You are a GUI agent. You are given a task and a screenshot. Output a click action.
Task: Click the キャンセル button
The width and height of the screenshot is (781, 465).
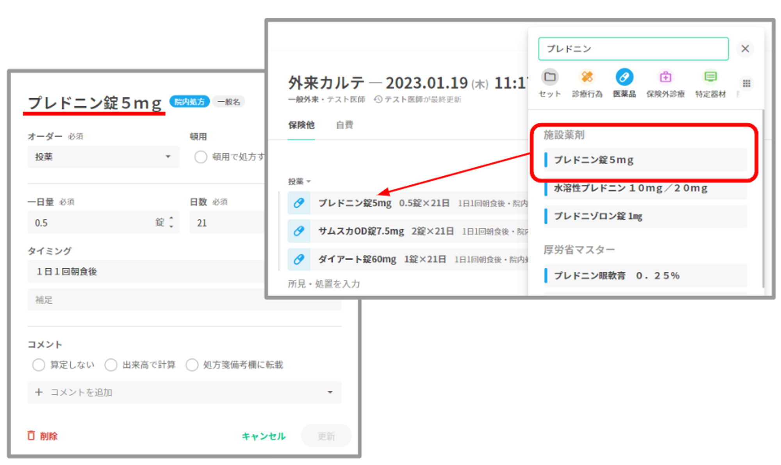(264, 436)
